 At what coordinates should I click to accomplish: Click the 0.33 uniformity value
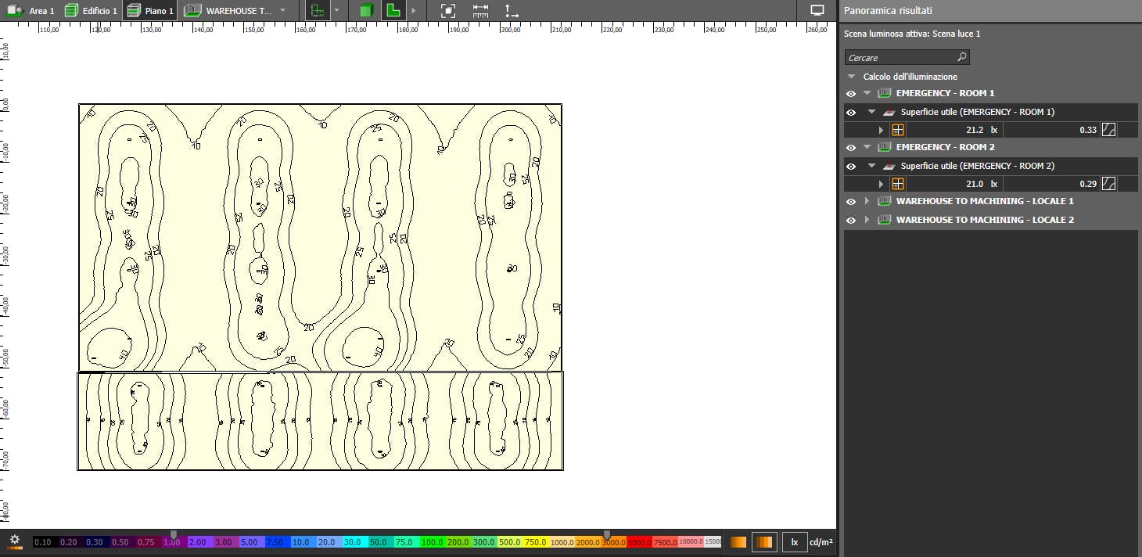(1088, 130)
